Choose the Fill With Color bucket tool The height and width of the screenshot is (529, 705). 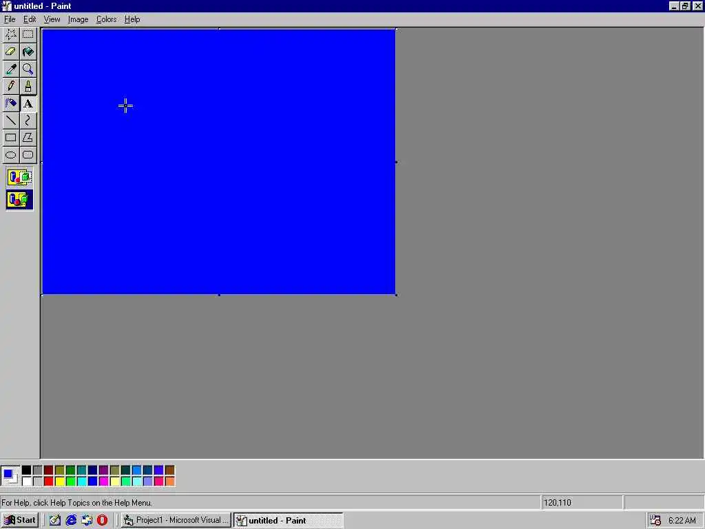pos(28,51)
